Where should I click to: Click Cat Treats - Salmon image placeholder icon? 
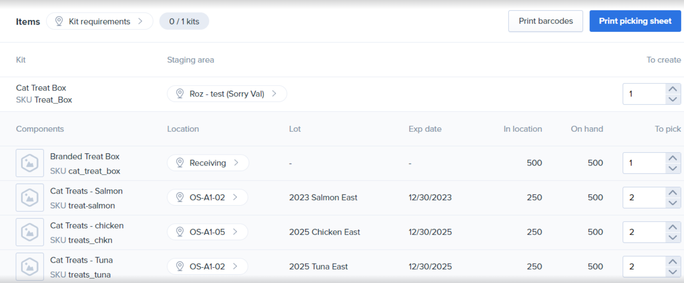coord(29,198)
